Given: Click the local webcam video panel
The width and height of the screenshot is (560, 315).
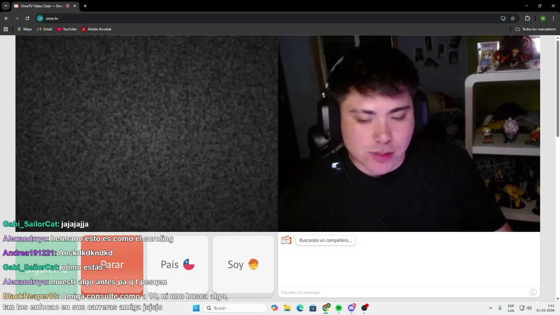Looking at the screenshot, I should (409, 133).
